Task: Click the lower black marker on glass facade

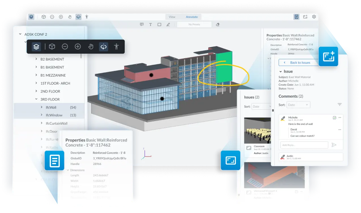Action: tap(162, 99)
